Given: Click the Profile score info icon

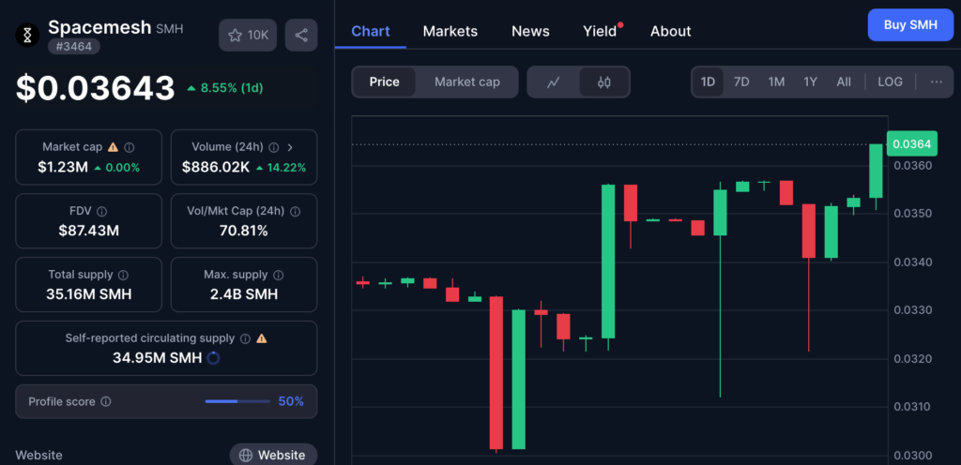Looking at the screenshot, I should coord(106,401).
